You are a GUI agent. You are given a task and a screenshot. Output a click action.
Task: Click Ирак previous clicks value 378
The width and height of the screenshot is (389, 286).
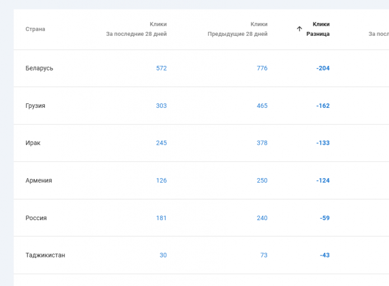pos(262,143)
